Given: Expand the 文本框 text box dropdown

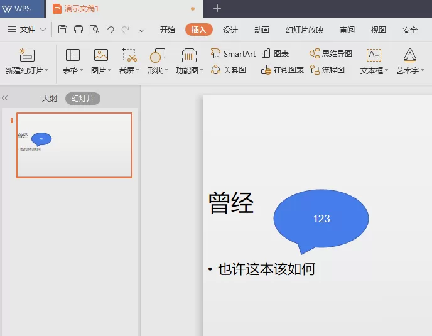Looking at the screenshot, I should pos(386,70).
